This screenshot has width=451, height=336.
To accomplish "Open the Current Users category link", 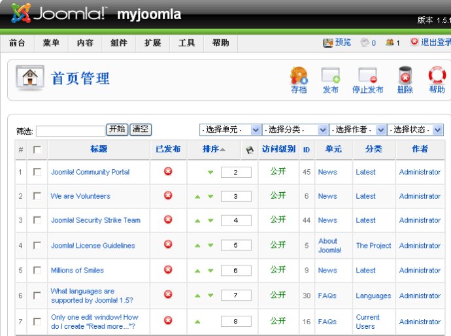I will click(367, 322).
